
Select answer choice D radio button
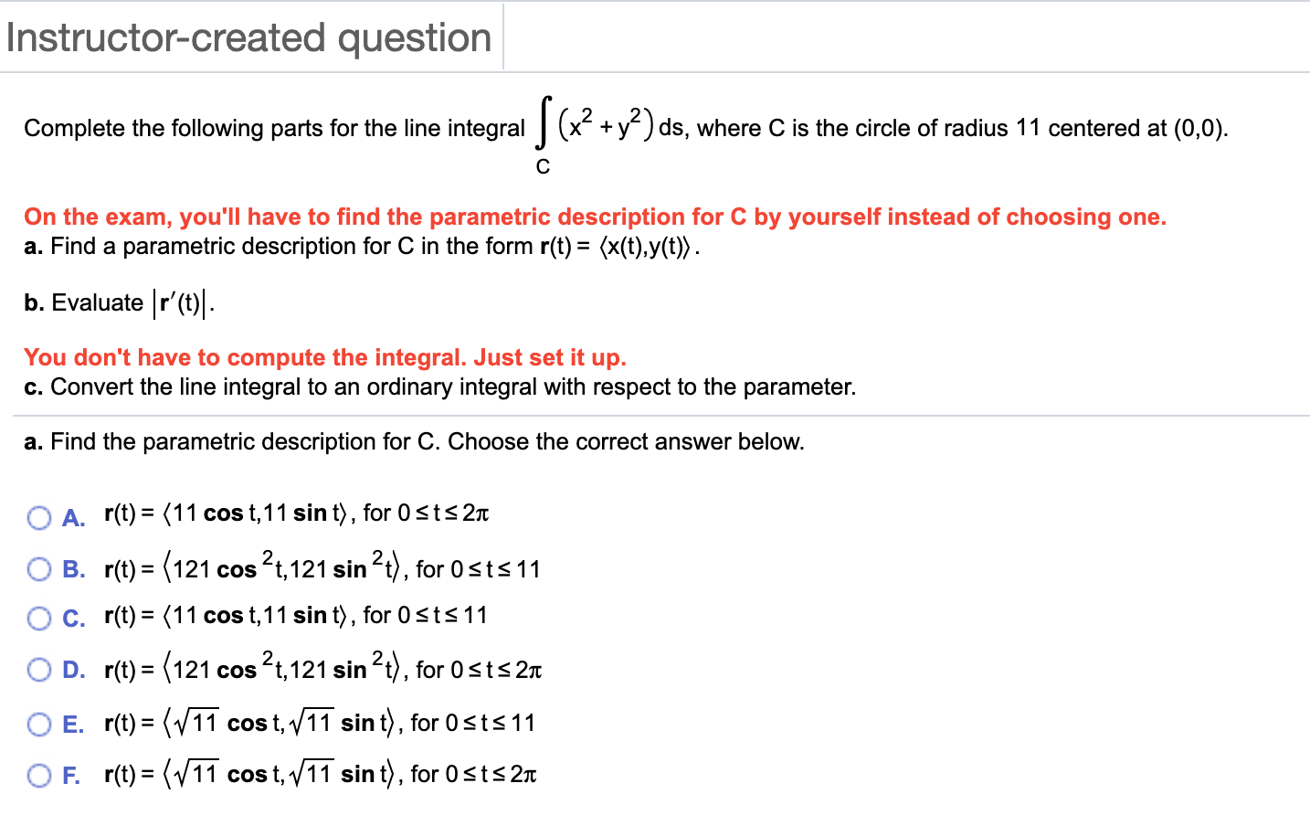coord(38,669)
